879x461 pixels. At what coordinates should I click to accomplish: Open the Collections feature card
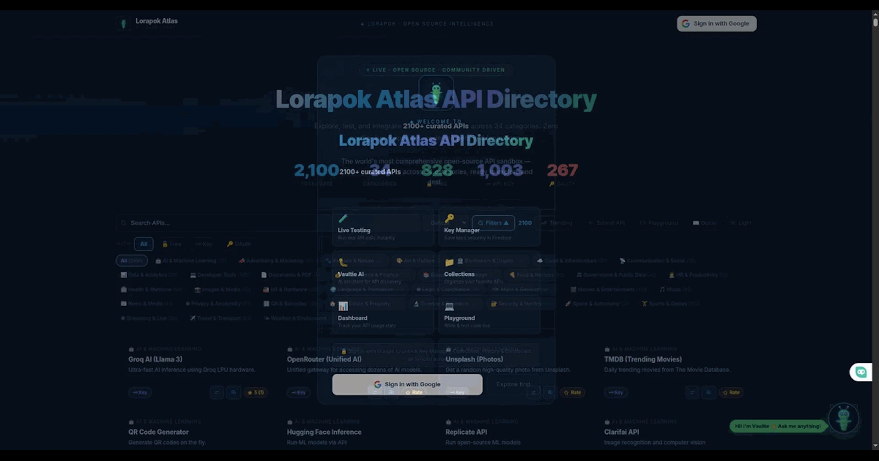tap(489, 271)
